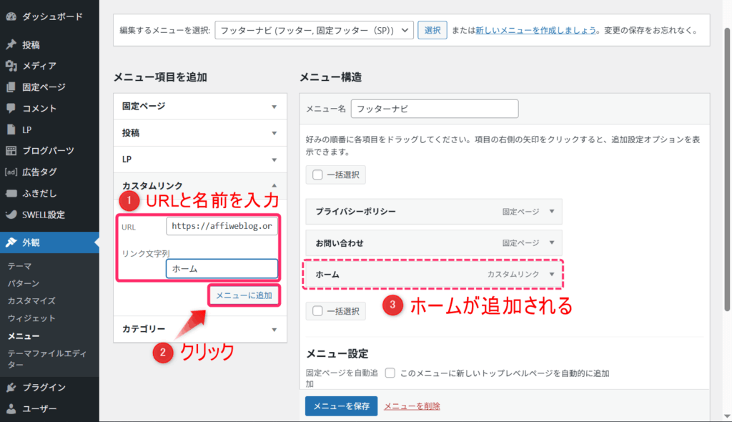Click the balloon icon beside ふきだし
Viewport: 732px width, 422px height.
pos(11,193)
